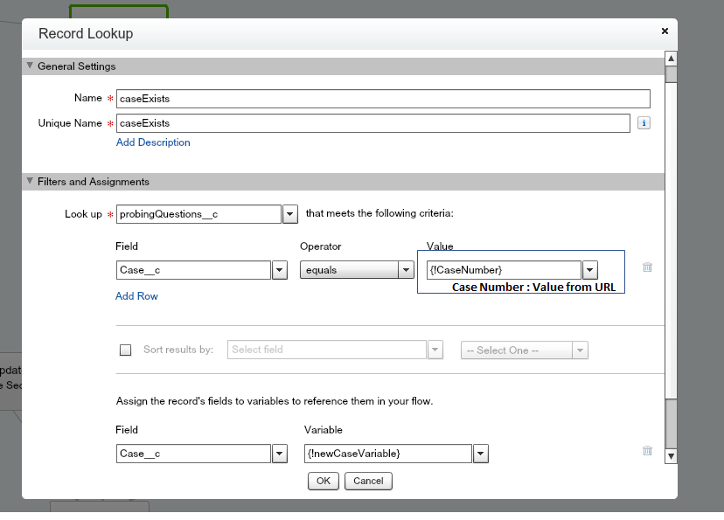This screenshot has width=724, height=520.
Task: Click the Name input field
Action: [x=383, y=99]
